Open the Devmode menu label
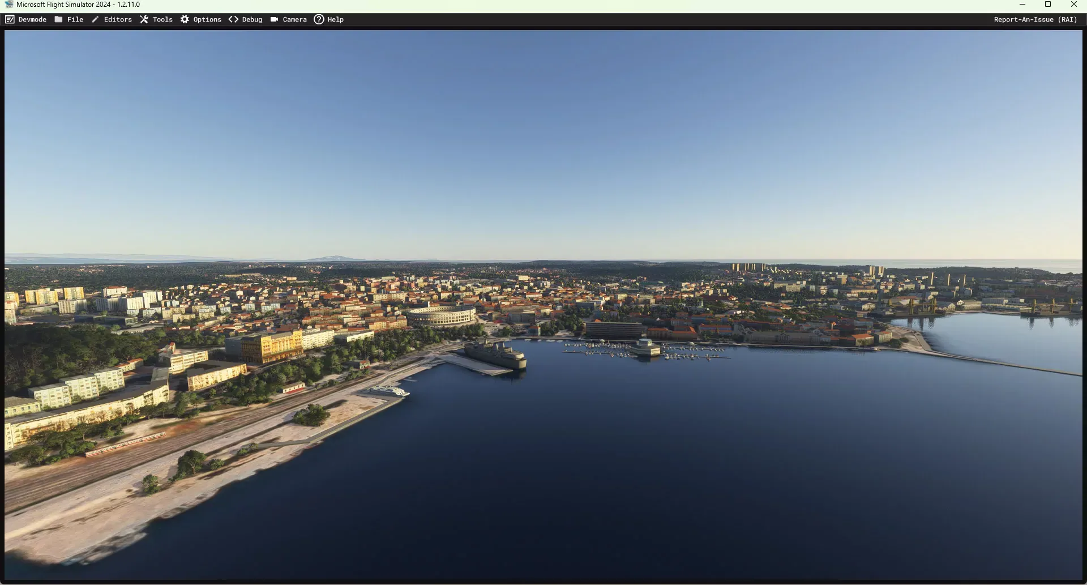1087x585 pixels. (x=32, y=19)
